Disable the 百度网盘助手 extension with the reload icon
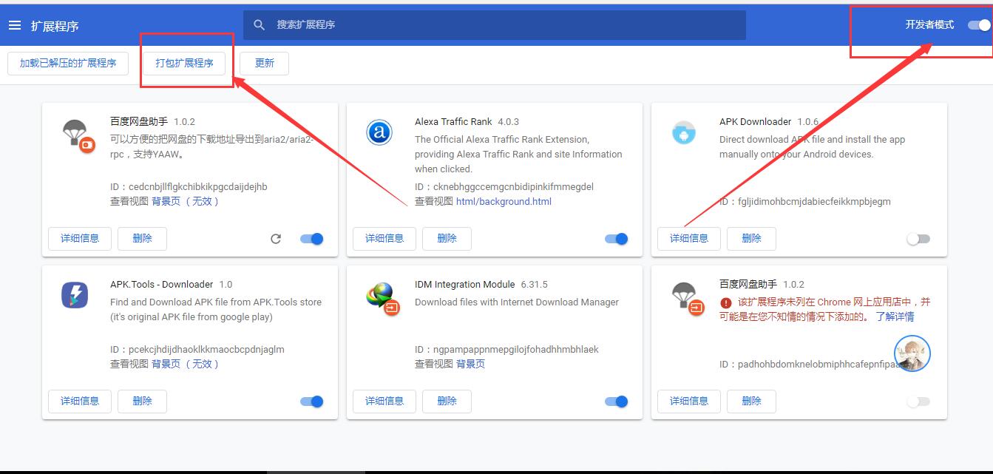The image size is (993, 474). pos(312,239)
